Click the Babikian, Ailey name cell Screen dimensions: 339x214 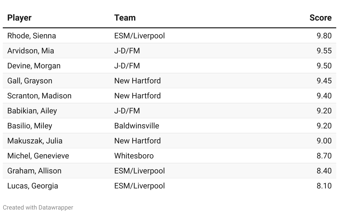coord(32,111)
